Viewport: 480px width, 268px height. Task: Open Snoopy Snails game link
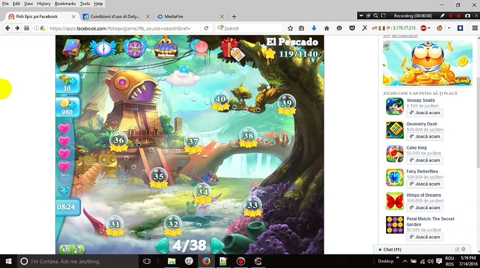click(420, 100)
